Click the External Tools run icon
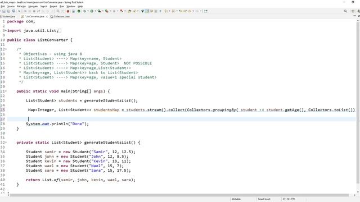Viewport: 360px width, 202px height. click(x=106, y=11)
